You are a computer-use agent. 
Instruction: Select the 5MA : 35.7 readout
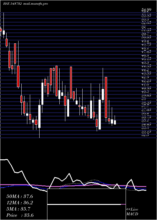coord(18,209)
